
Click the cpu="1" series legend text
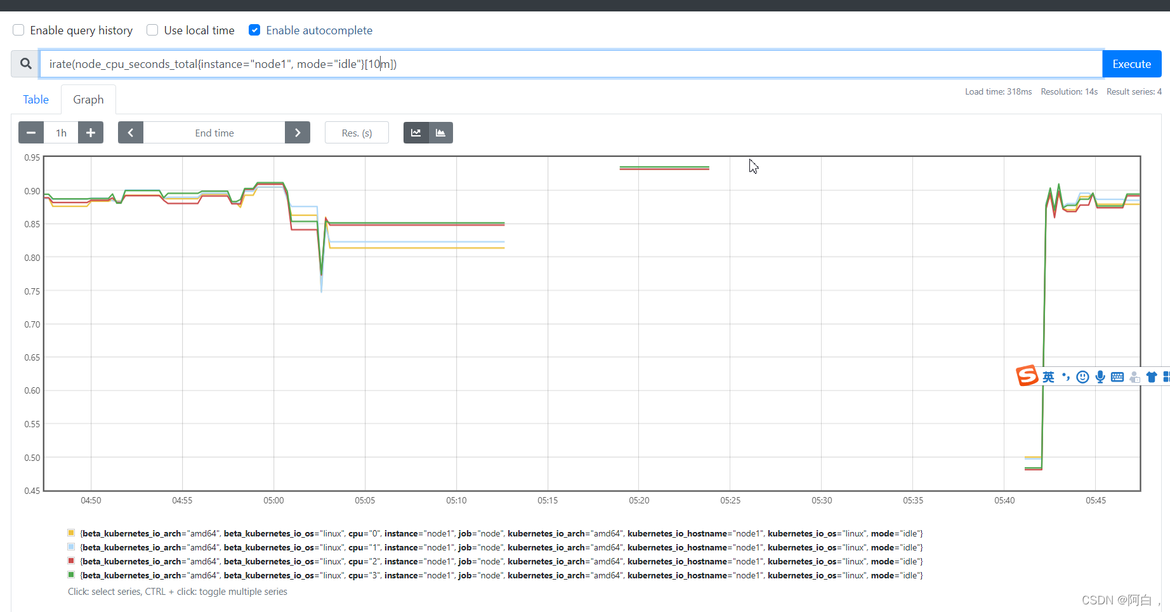(501, 547)
